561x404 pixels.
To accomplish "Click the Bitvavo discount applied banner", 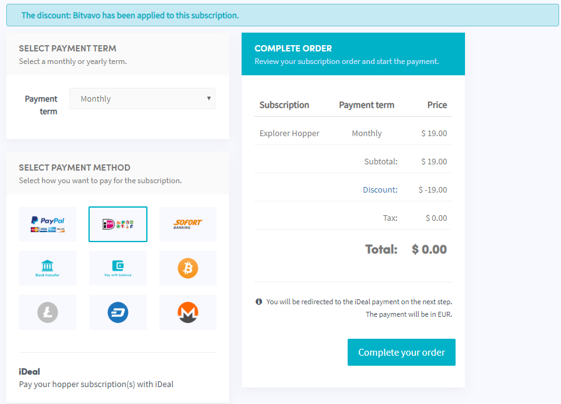I will [282, 15].
